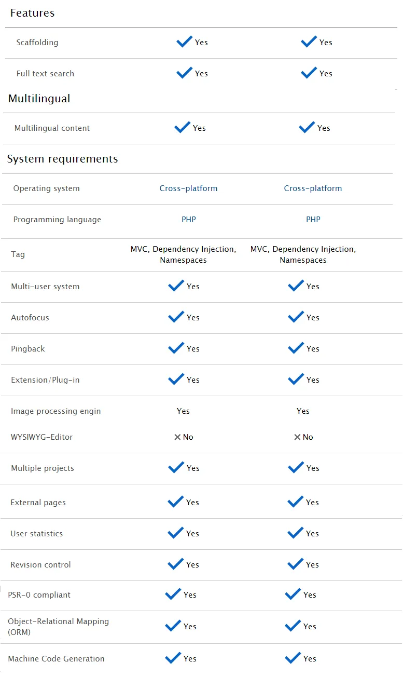Click ORM row checkmark, second column
Image resolution: width=403 pixels, height=676 pixels.
pos(293,626)
